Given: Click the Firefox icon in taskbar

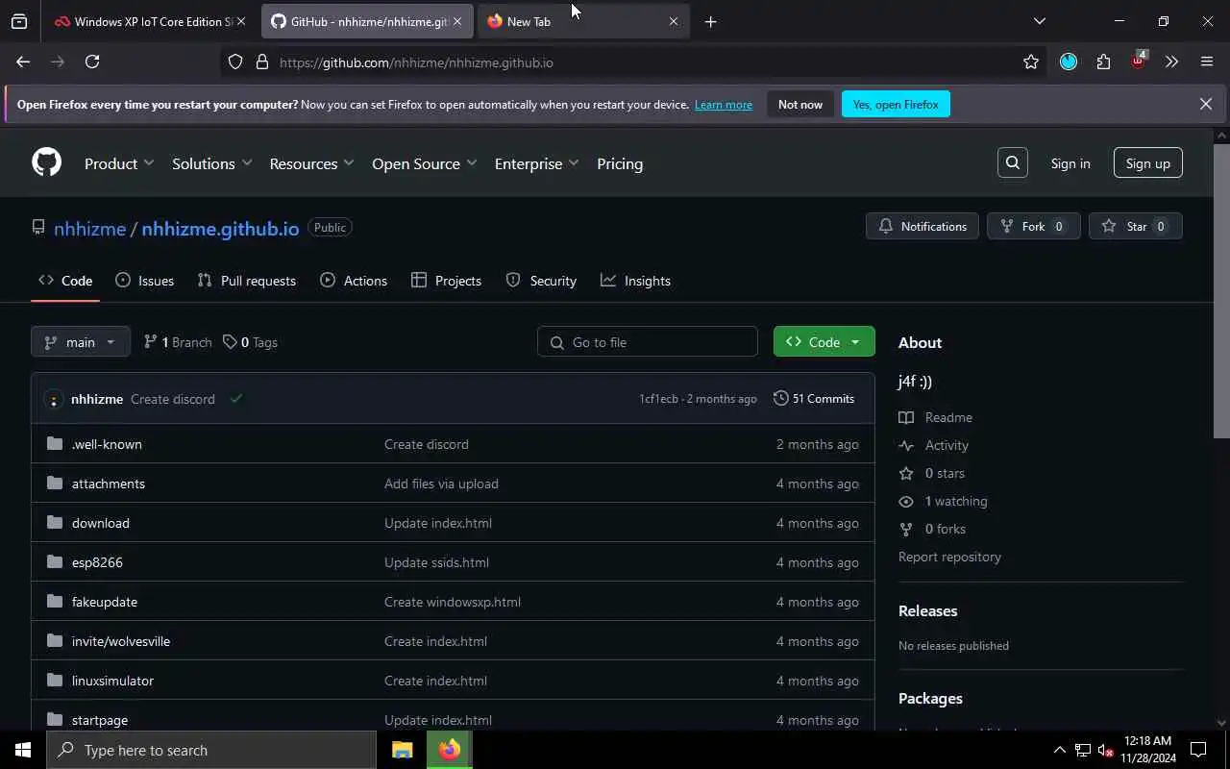Looking at the screenshot, I should tap(450, 750).
